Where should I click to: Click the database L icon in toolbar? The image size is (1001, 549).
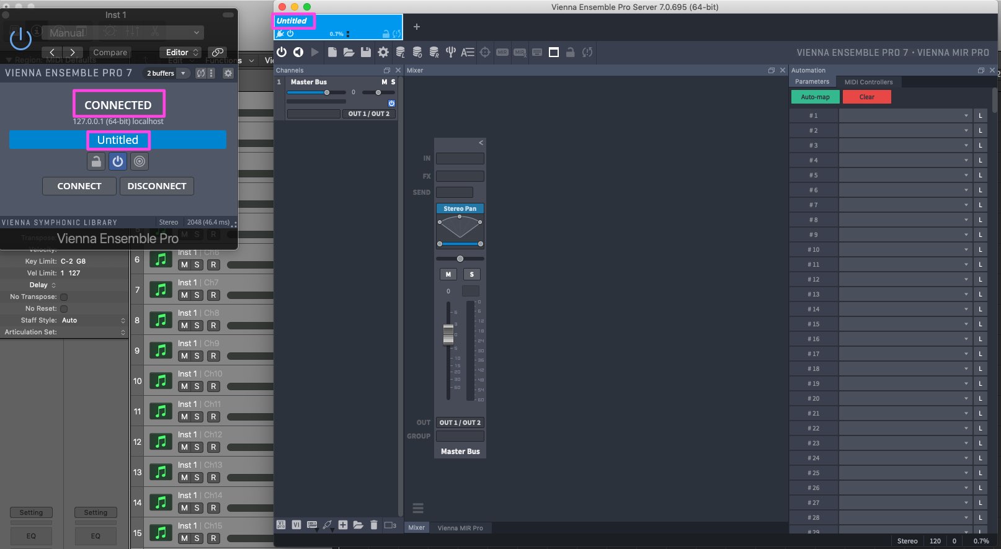(401, 52)
